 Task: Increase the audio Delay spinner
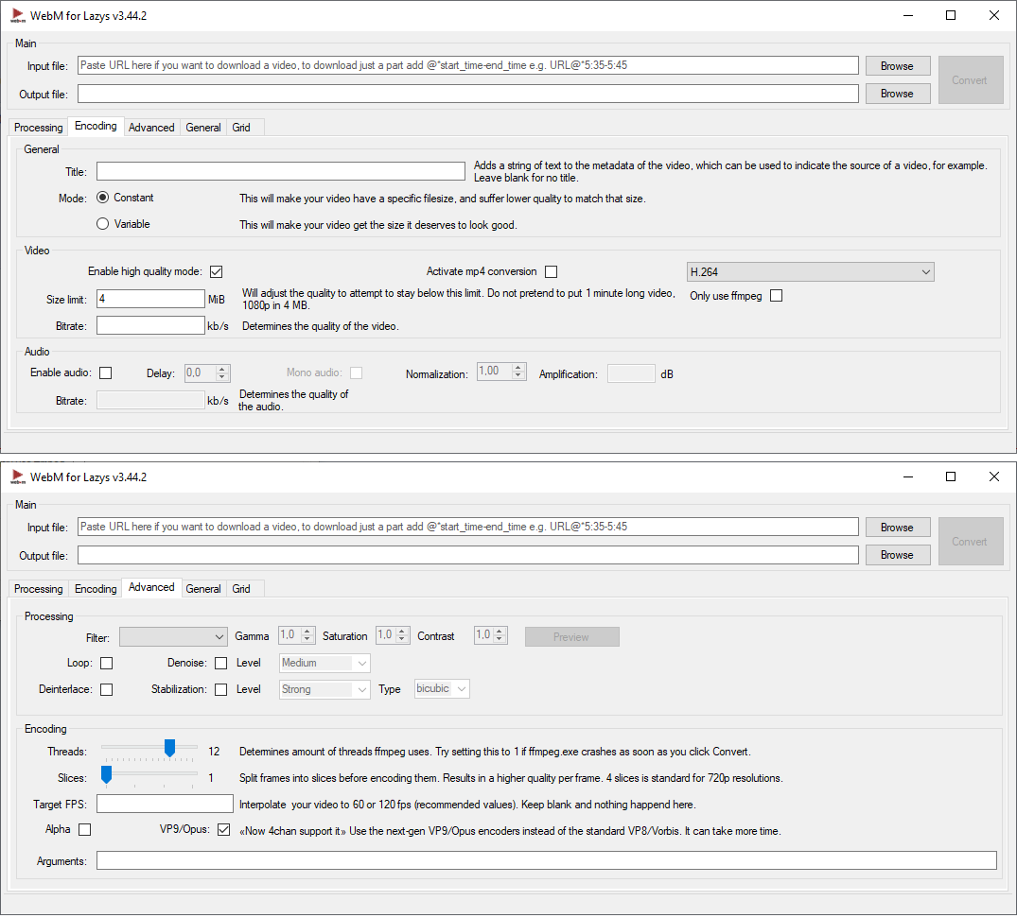[x=222, y=370]
